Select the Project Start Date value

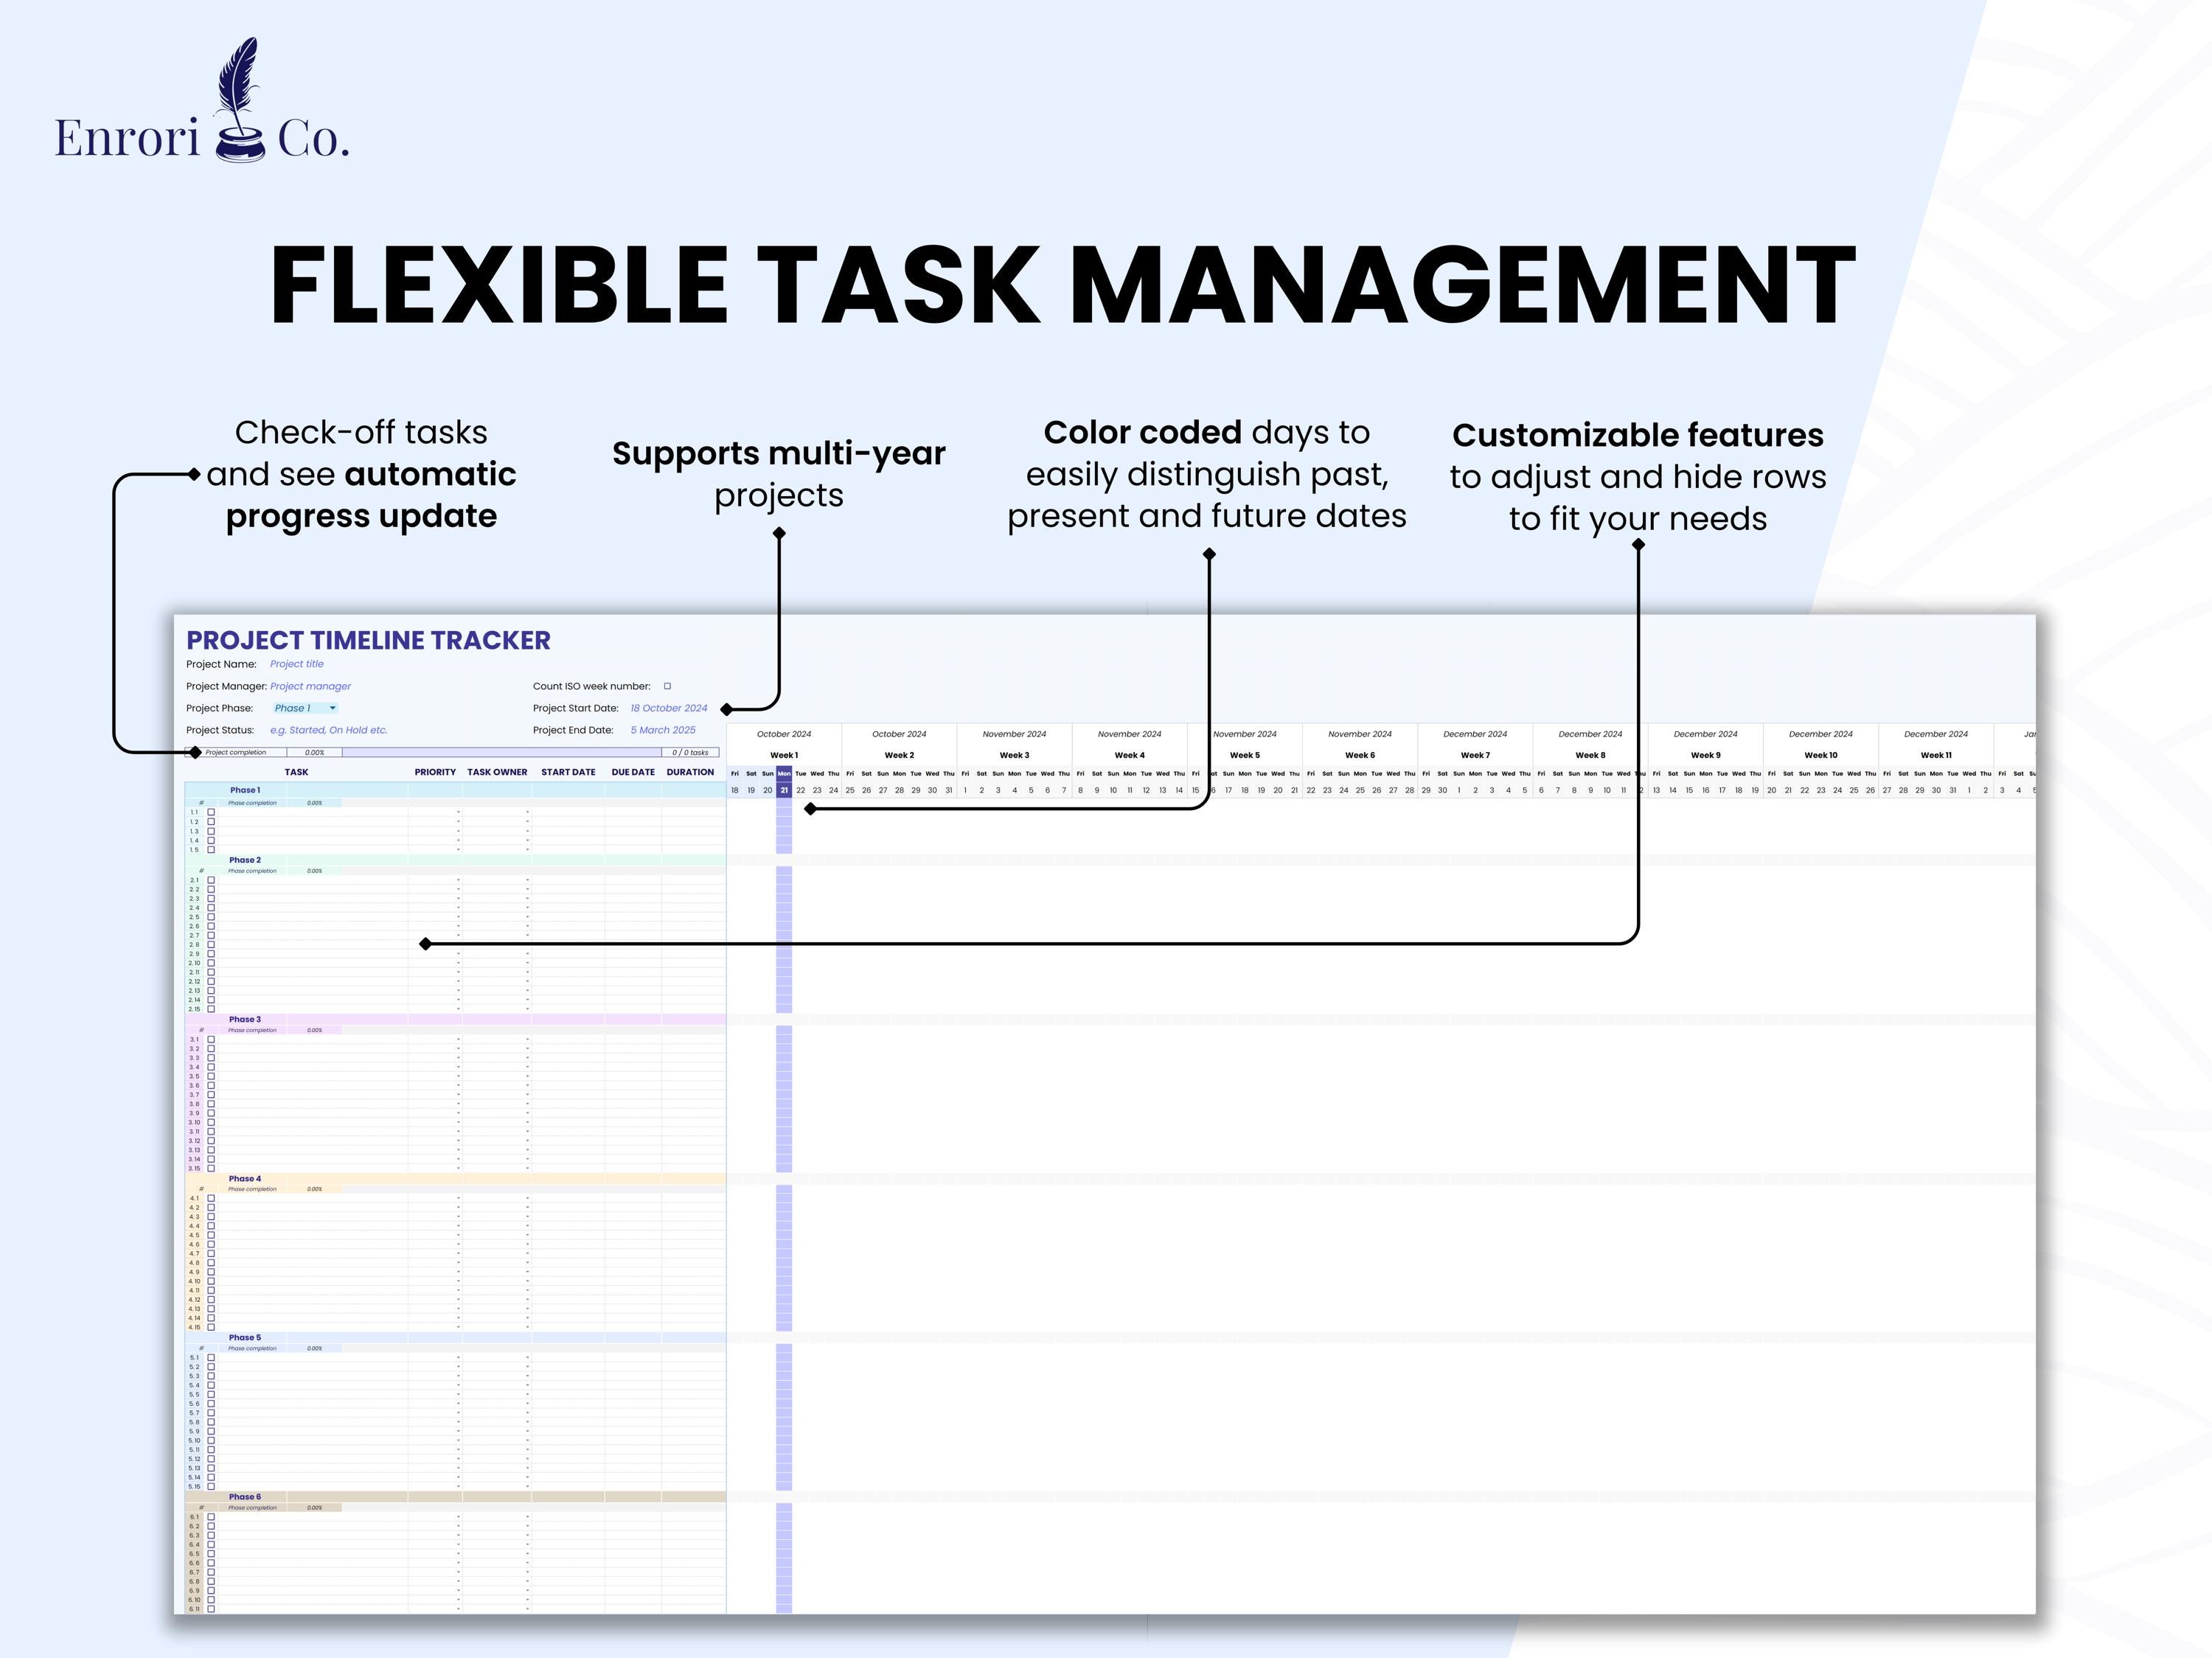point(669,708)
